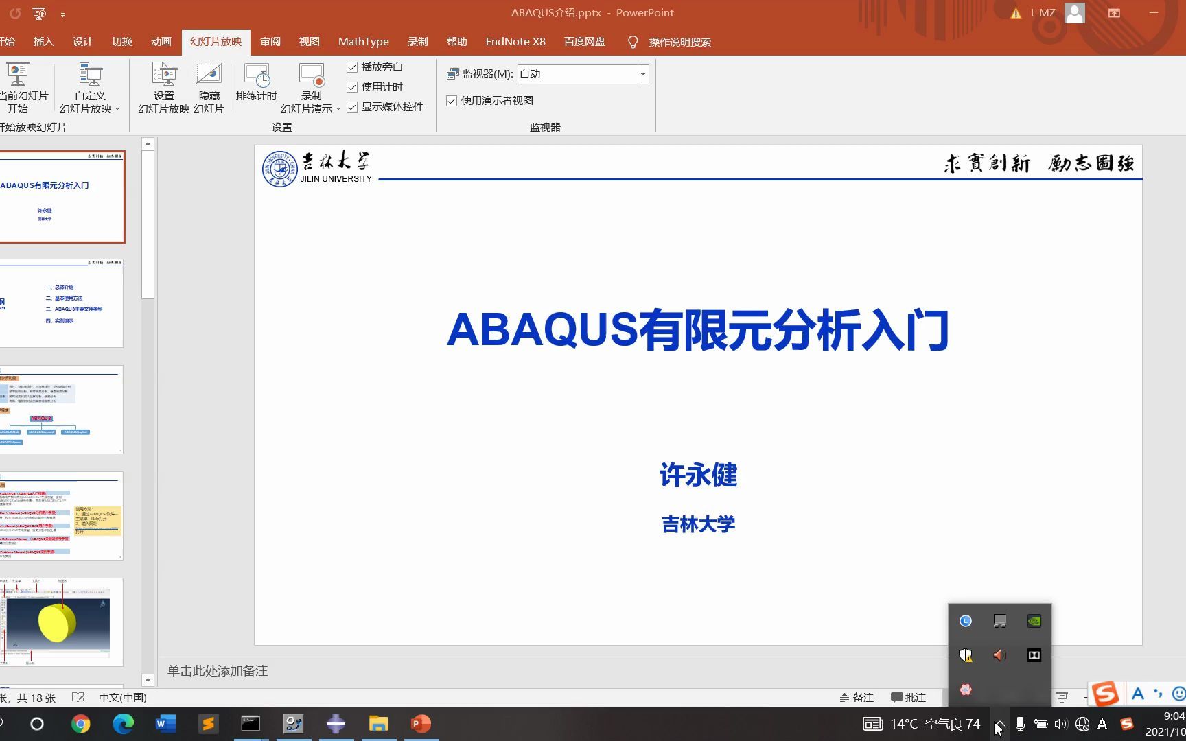Start presentation from beginning quick-access icon
The image size is (1186, 741).
pyautogui.click(x=40, y=13)
